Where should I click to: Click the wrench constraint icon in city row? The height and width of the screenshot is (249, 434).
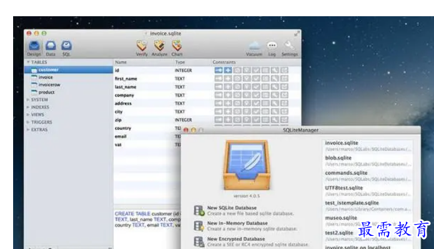click(x=275, y=112)
